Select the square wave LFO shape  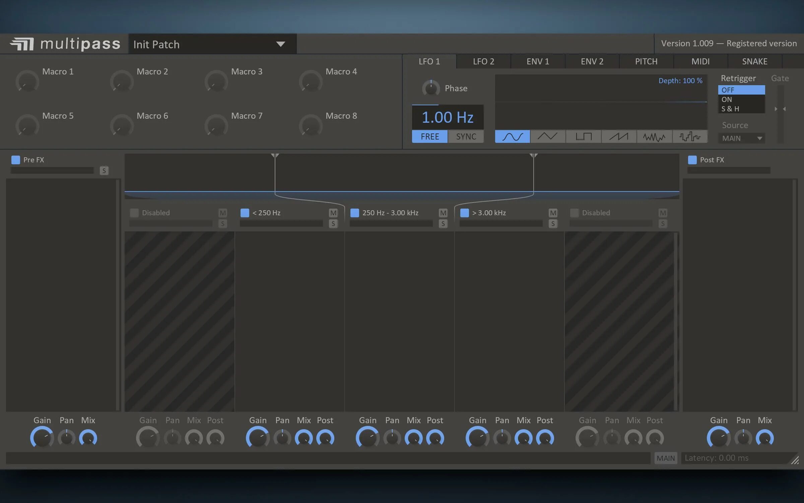point(583,136)
